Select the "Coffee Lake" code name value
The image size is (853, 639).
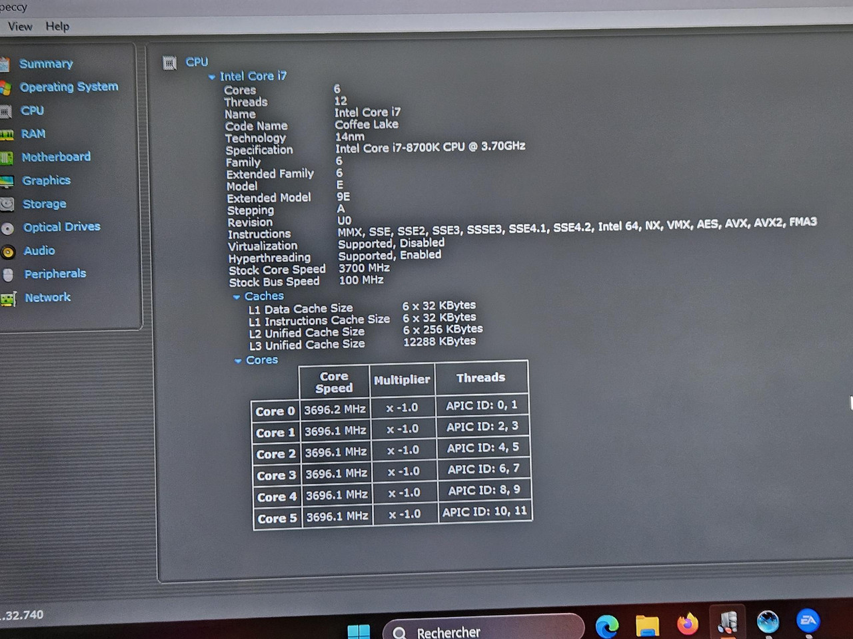pos(367,124)
